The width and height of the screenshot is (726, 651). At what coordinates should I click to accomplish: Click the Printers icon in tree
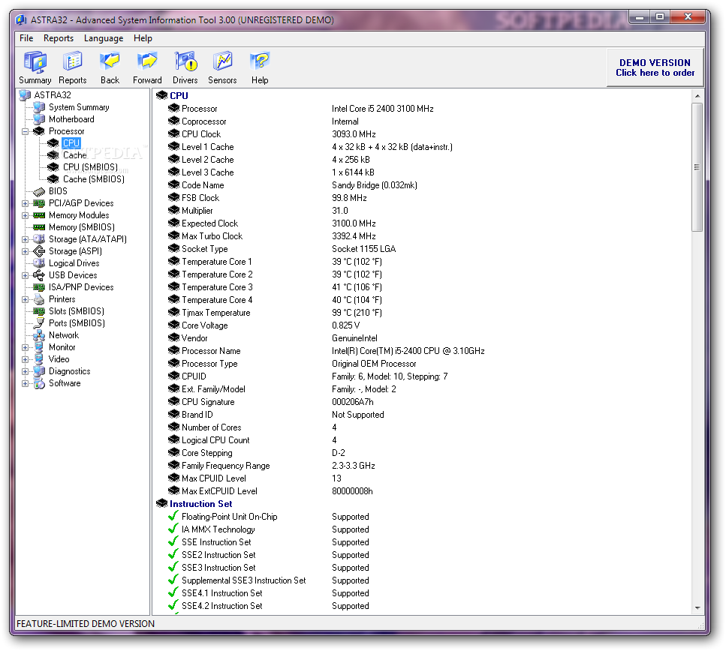click(39, 299)
